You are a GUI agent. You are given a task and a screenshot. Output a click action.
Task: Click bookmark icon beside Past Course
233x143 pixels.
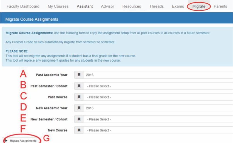pyautogui.click(x=79, y=97)
